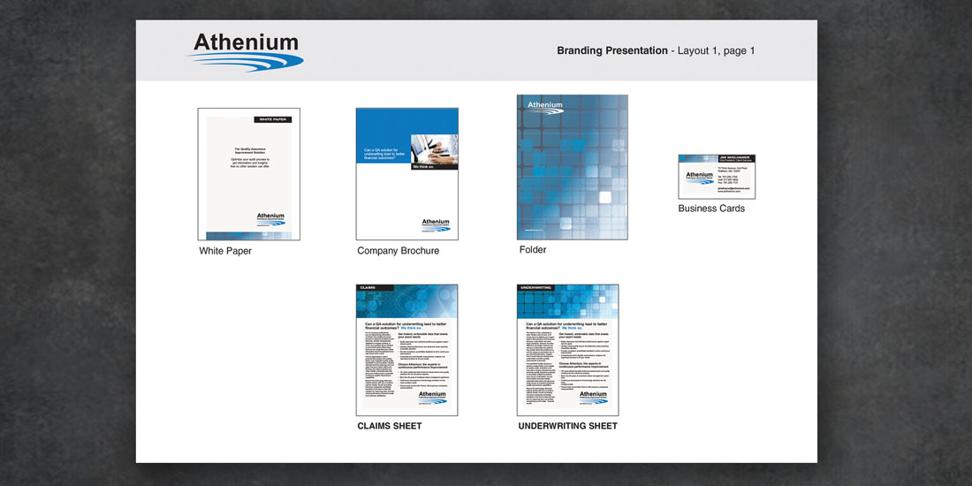This screenshot has height=486, width=972.
Task: Click the 'CLAIMS' black label on claims sheet
Action: click(375, 288)
